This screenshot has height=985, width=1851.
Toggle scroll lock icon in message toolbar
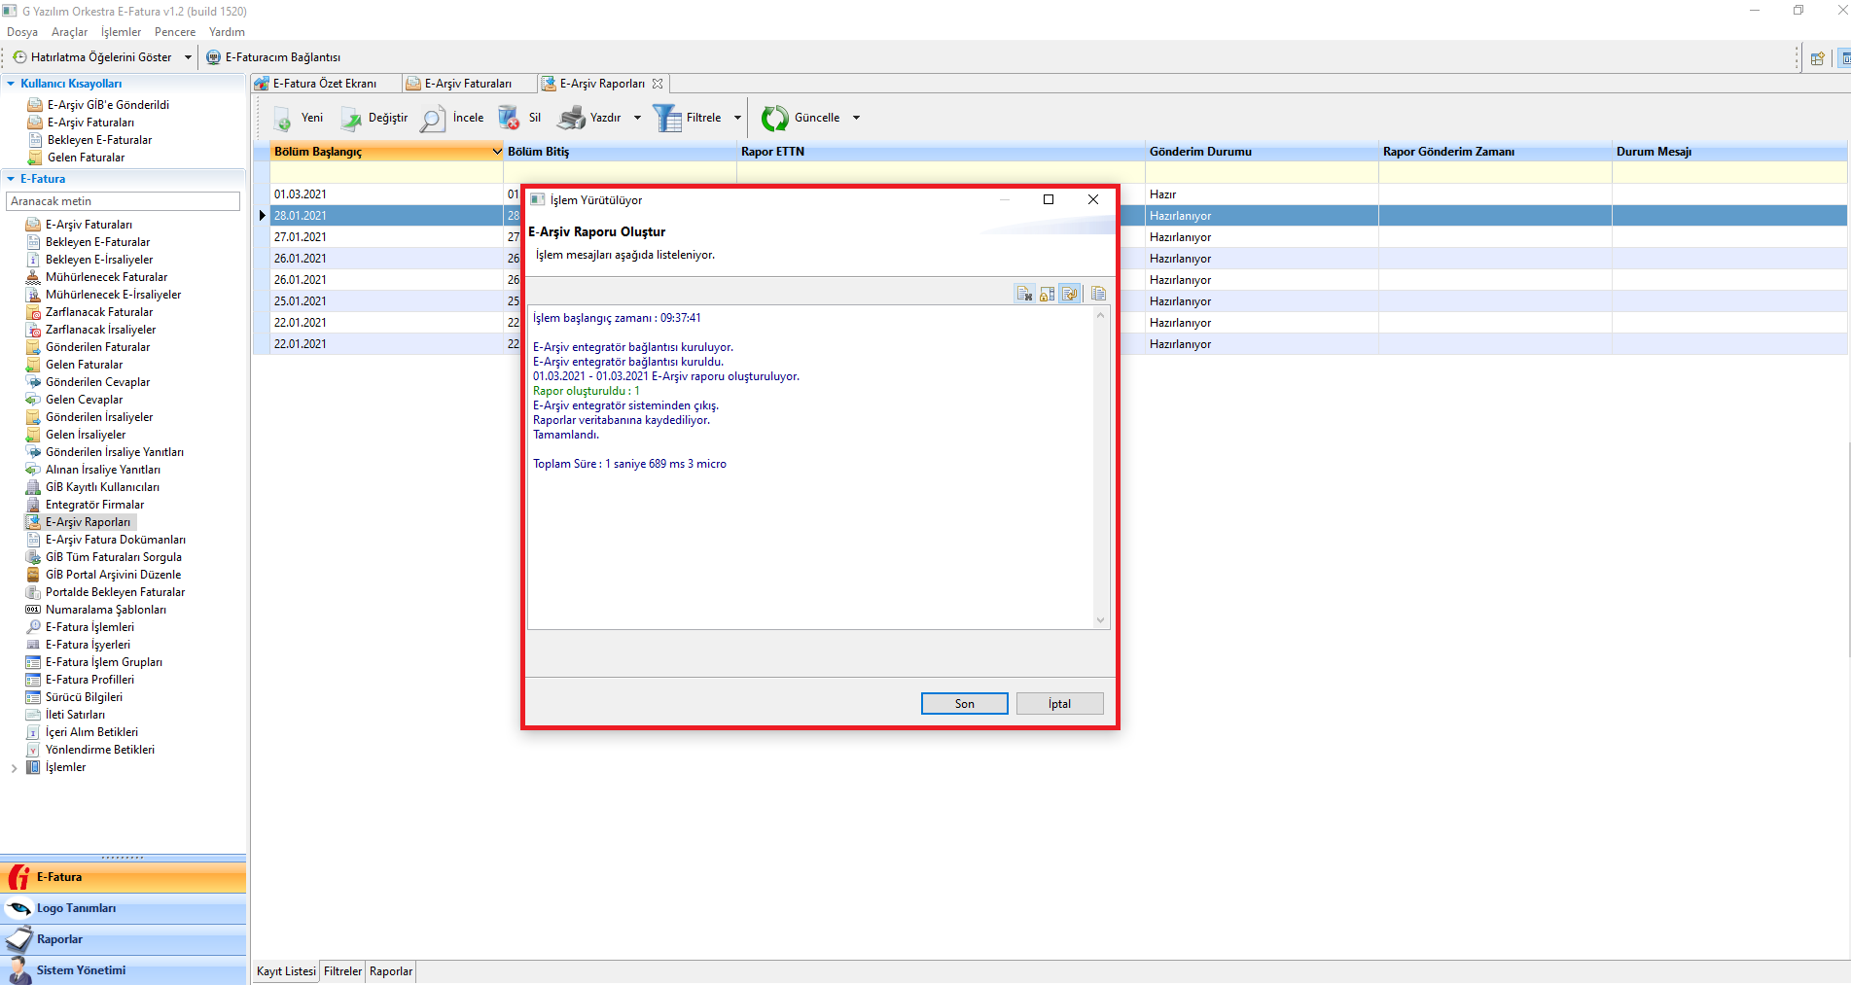tap(1048, 294)
